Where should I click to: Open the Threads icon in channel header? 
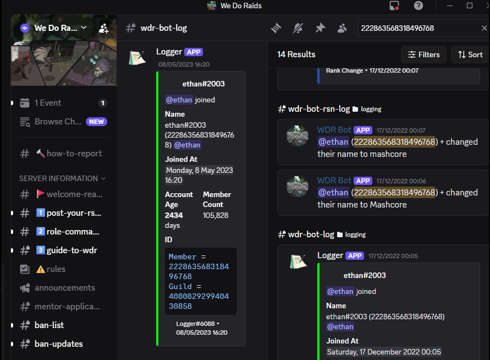click(x=276, y=28)
